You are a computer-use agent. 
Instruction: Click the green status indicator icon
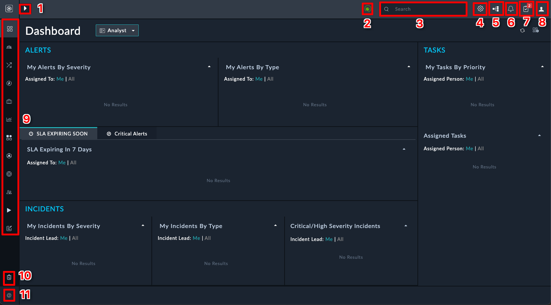pos(368,9)
